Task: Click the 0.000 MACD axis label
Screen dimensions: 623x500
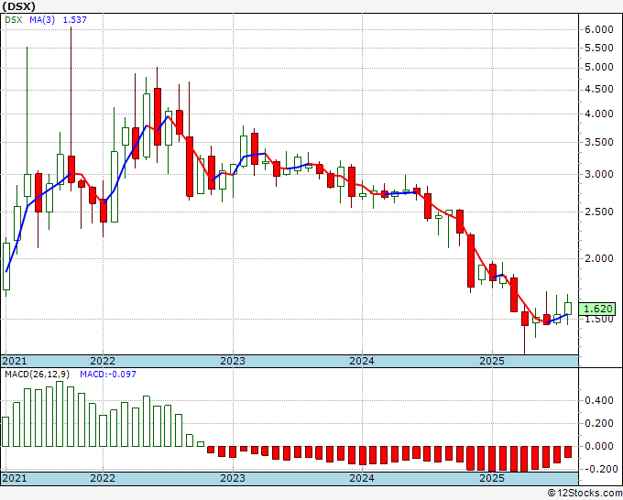Action: click(x=599, y=446)
